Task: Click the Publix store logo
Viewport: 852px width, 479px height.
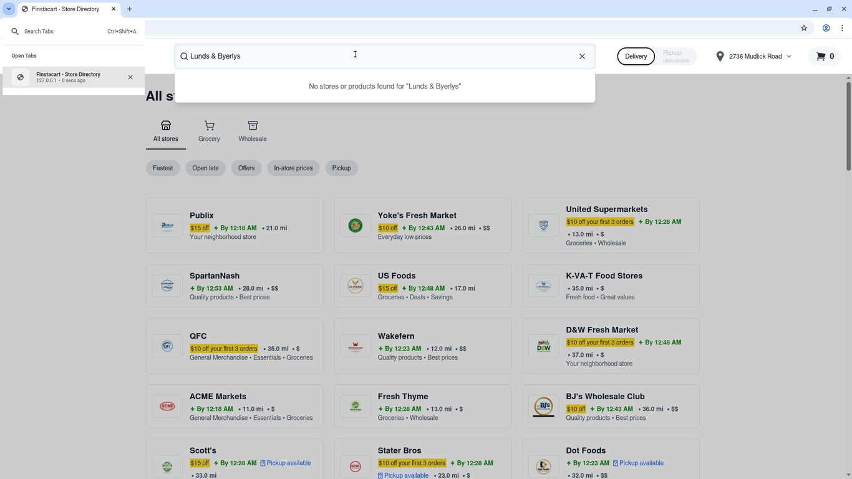Action: tap(167, 225)
